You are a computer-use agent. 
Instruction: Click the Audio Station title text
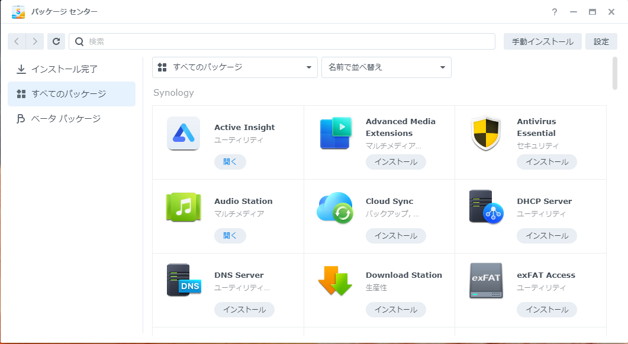[x=243, y=201]
